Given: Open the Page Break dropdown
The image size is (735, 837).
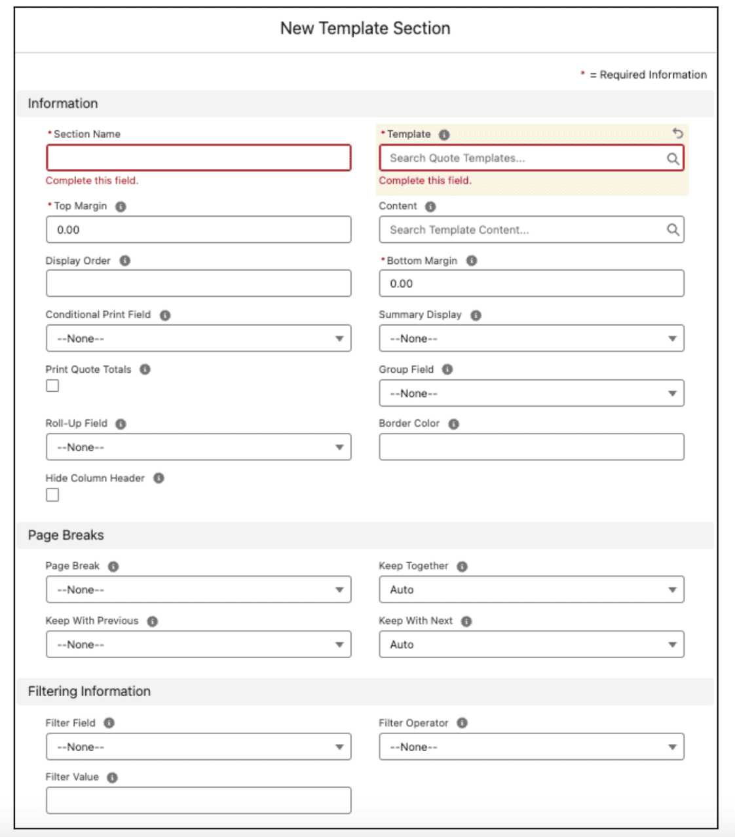Looking at the screenshot, I should point(198,590).
